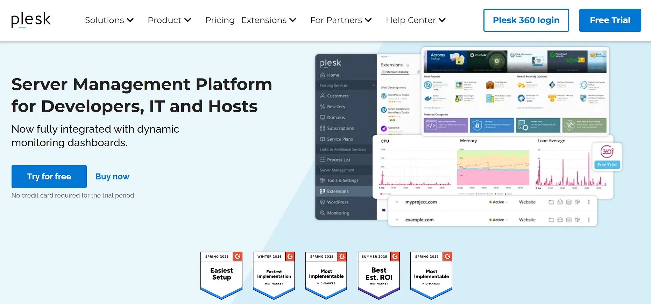Open the Extensions Catalog tab
This screenshot has height=304, width=651.
click(x=395, y=72)
